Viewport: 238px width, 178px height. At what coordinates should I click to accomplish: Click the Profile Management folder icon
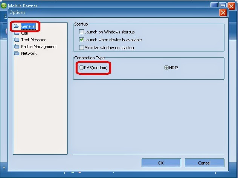pos(17,47)
